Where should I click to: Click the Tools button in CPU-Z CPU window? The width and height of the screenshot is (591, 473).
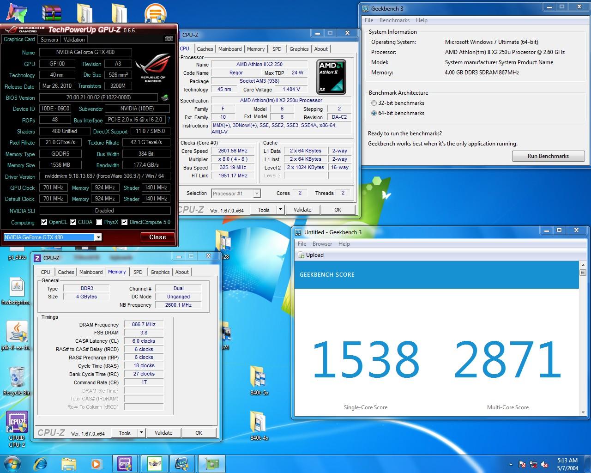264,210
